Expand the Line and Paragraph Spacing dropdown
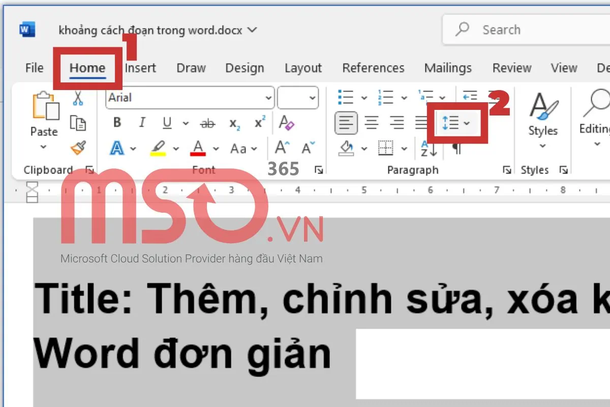The height and width of the screenshot is (407, 610). [467, 123]
